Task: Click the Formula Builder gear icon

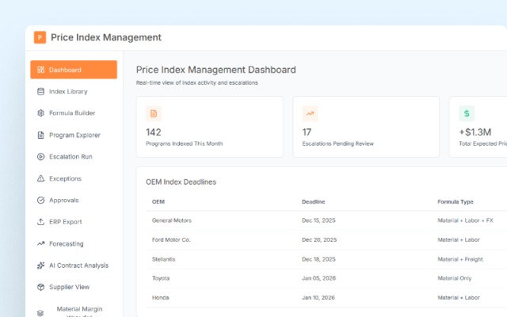Action: (x=40, y=113)
